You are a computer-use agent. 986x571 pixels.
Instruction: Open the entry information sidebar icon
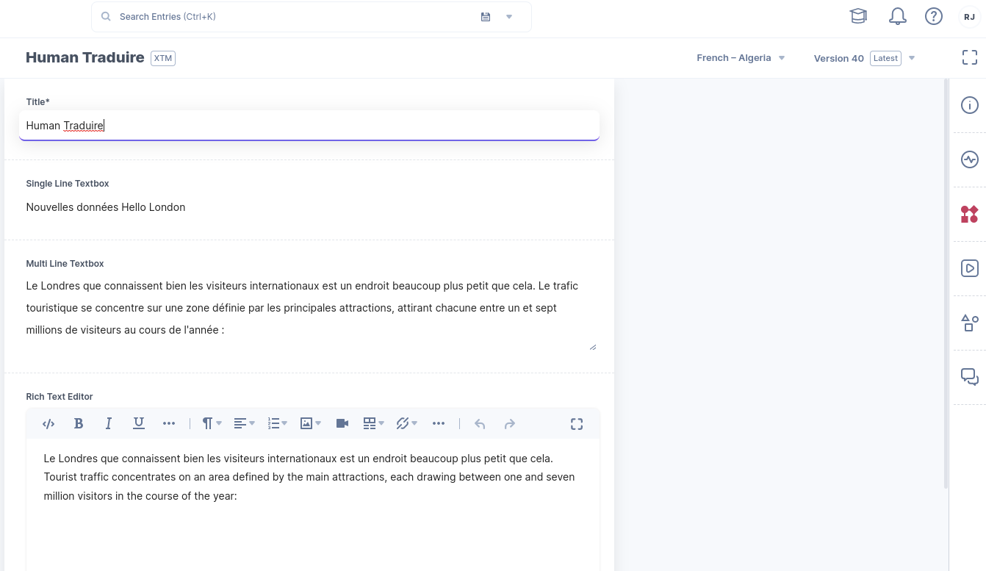pos(970,105)
